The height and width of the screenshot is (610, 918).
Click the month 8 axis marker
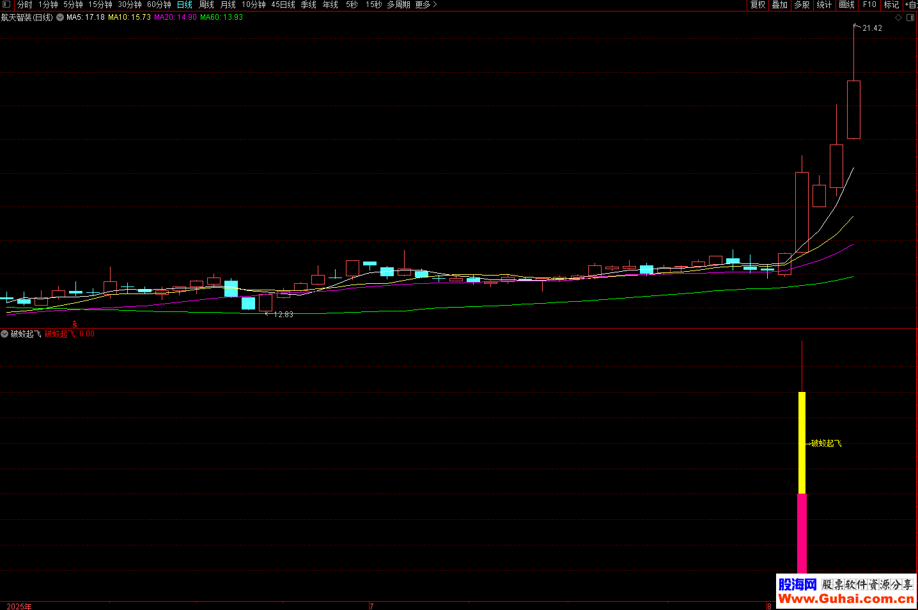pos(769,606)
